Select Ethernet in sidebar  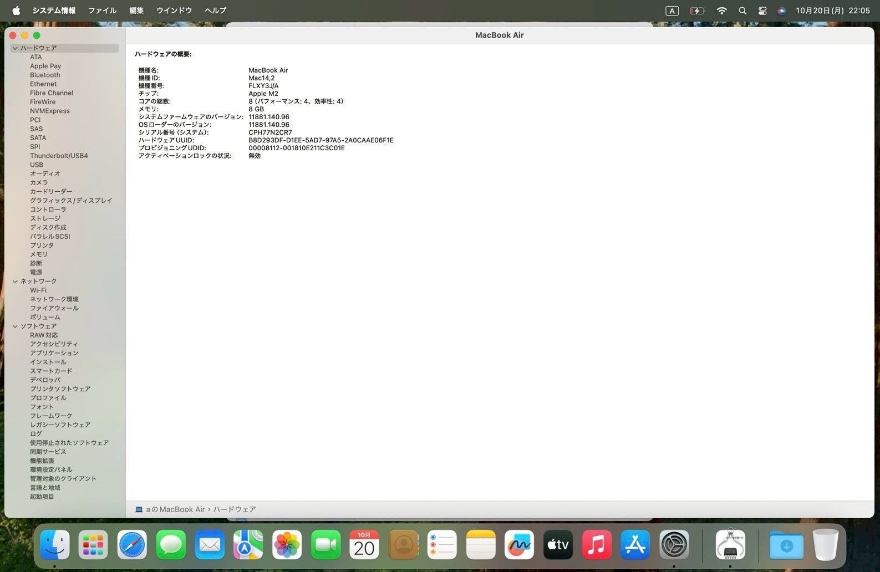43,84
